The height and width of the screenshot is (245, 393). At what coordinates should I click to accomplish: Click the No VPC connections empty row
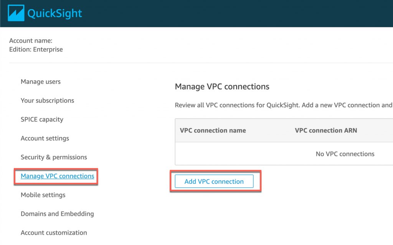coord(345,154)
